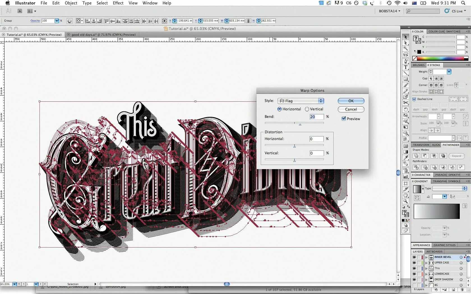The width and height of the screenshot is (471, 294).
Task: Switch to the Swatches panel tab
Action: (x=453, y=31)
